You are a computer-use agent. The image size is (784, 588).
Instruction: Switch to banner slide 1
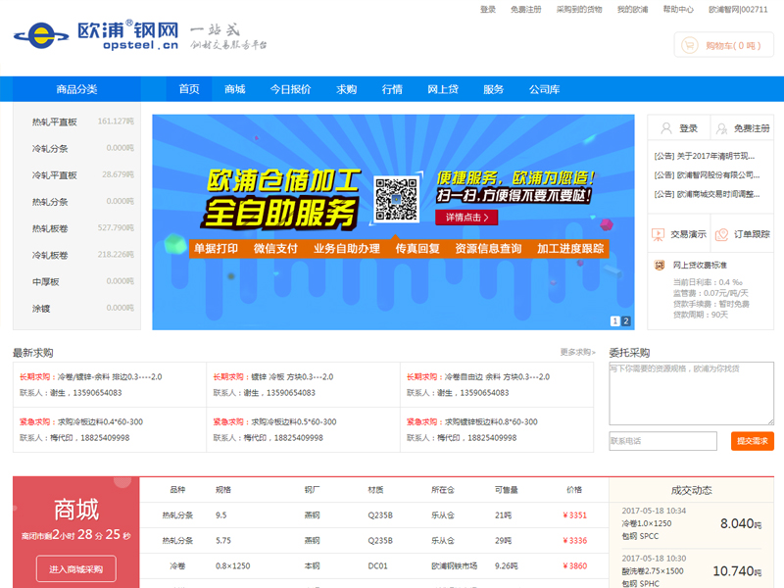pyautogui.click(x=615, y=321)
